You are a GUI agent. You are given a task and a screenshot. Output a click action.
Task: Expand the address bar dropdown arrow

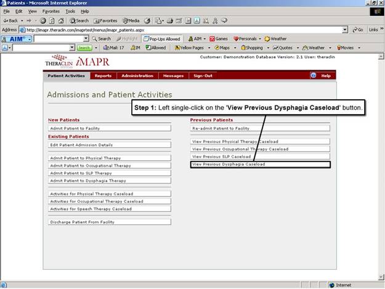345,30
